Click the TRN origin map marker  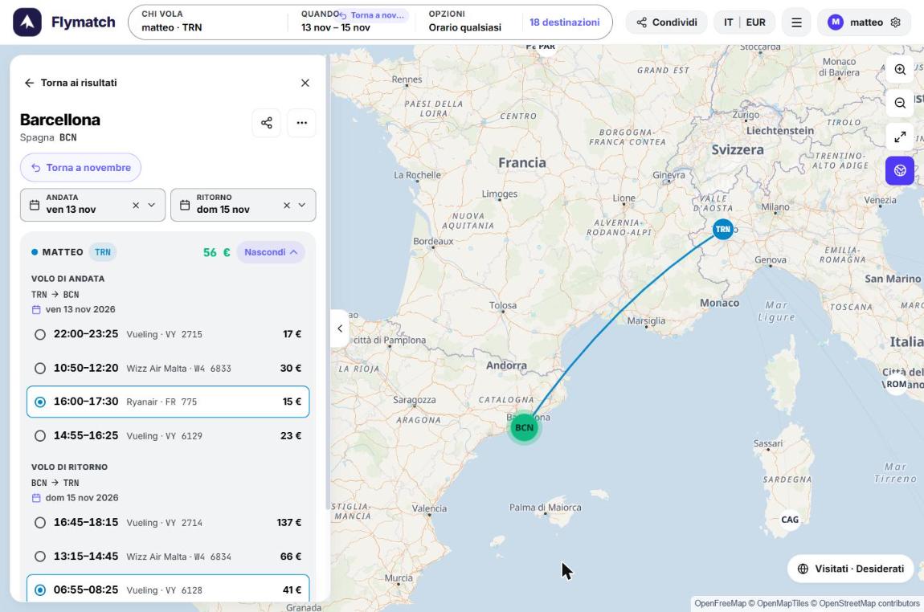pyautogui.click(x=722, y=229)
